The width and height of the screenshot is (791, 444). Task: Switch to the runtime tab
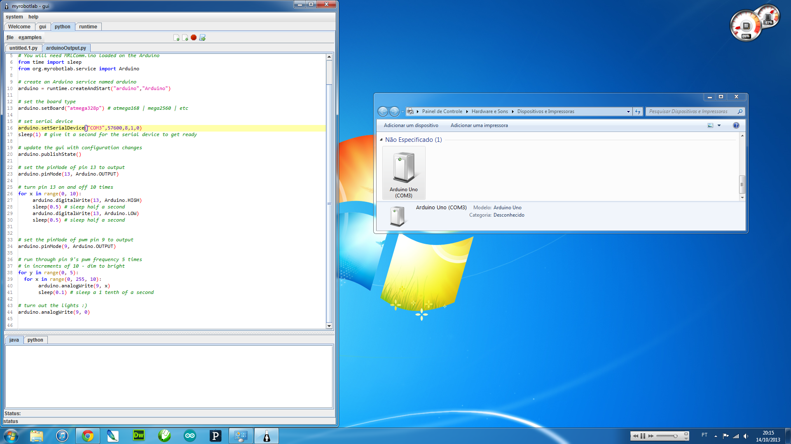pos(88,27)
